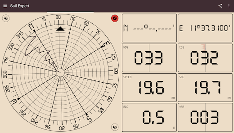Toggle the sound speaker button
The image size is (234, 133).
pyautogui.click(x=6, y=18)
